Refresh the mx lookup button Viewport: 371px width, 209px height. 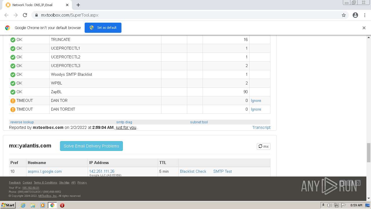pos(263,146)
